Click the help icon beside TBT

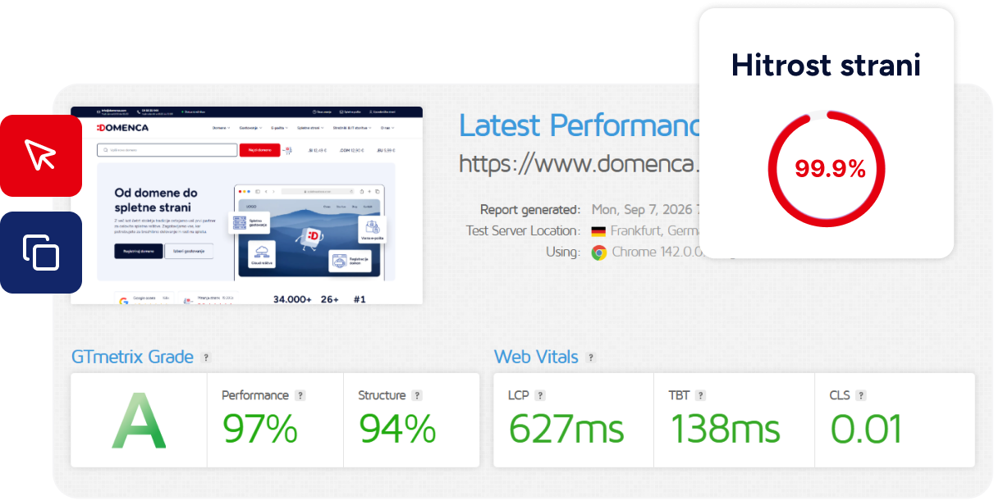pyautogui.click(x=700, y=395)
